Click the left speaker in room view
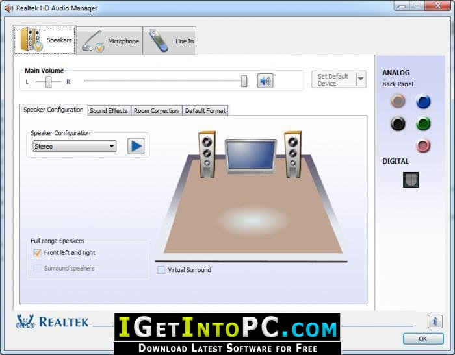The height and width of the screenshot is (355, 455). [x=207, y=154]
